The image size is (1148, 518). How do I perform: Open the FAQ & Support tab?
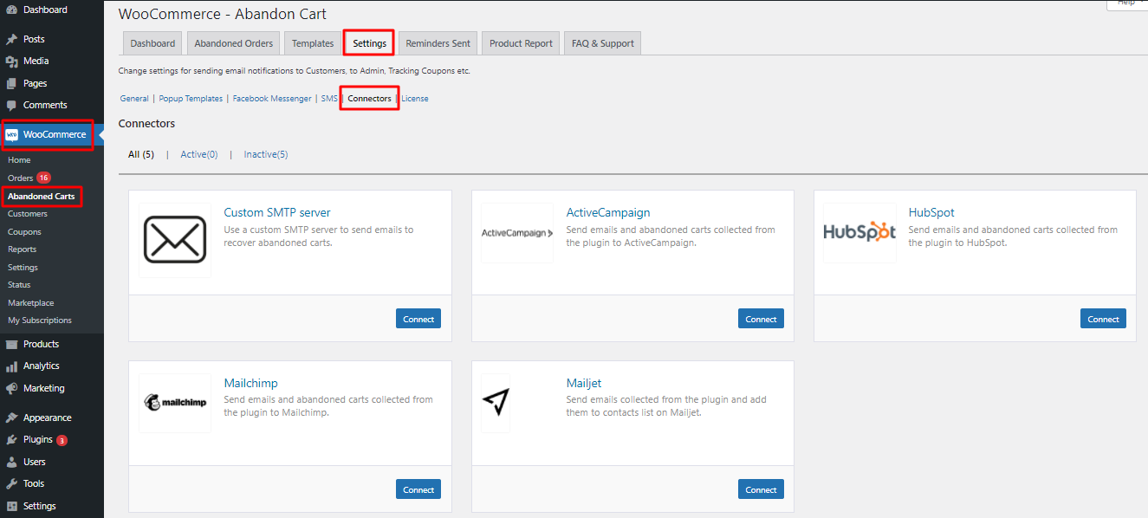coord(603,43)
